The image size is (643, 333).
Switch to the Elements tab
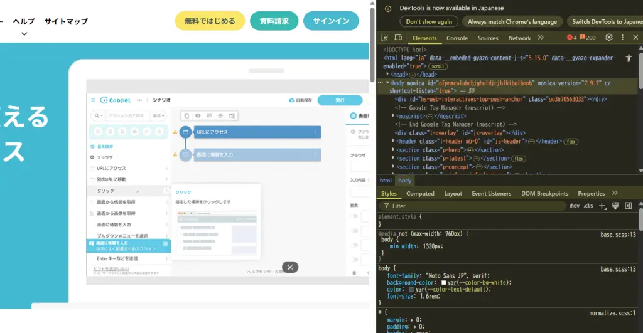pyautogui.click(x=424, y=38)
